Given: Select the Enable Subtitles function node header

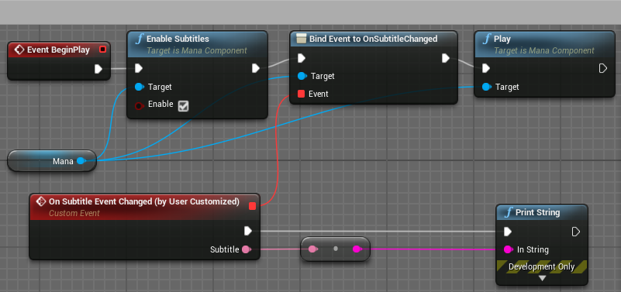Looking at the screenshot, I should pos(197,44).
